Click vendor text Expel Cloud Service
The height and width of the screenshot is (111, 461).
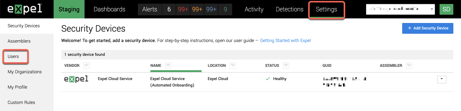coord(115,79)
